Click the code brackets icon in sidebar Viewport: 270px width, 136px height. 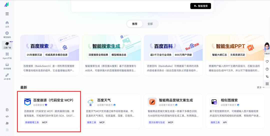pos(7,117)
